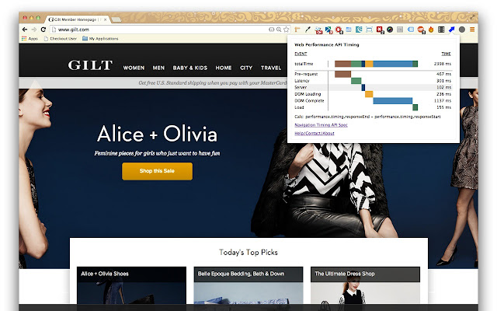Image resolution: width=497 pixels, height=311 pixels.
Task: Click the brown Pre-request timing bar
Action: tap(342, 74)
